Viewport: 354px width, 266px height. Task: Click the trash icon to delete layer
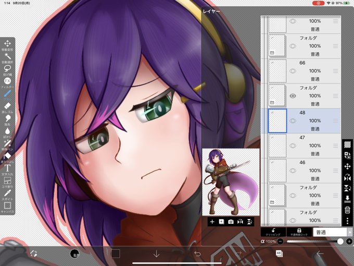pos(347,210)
